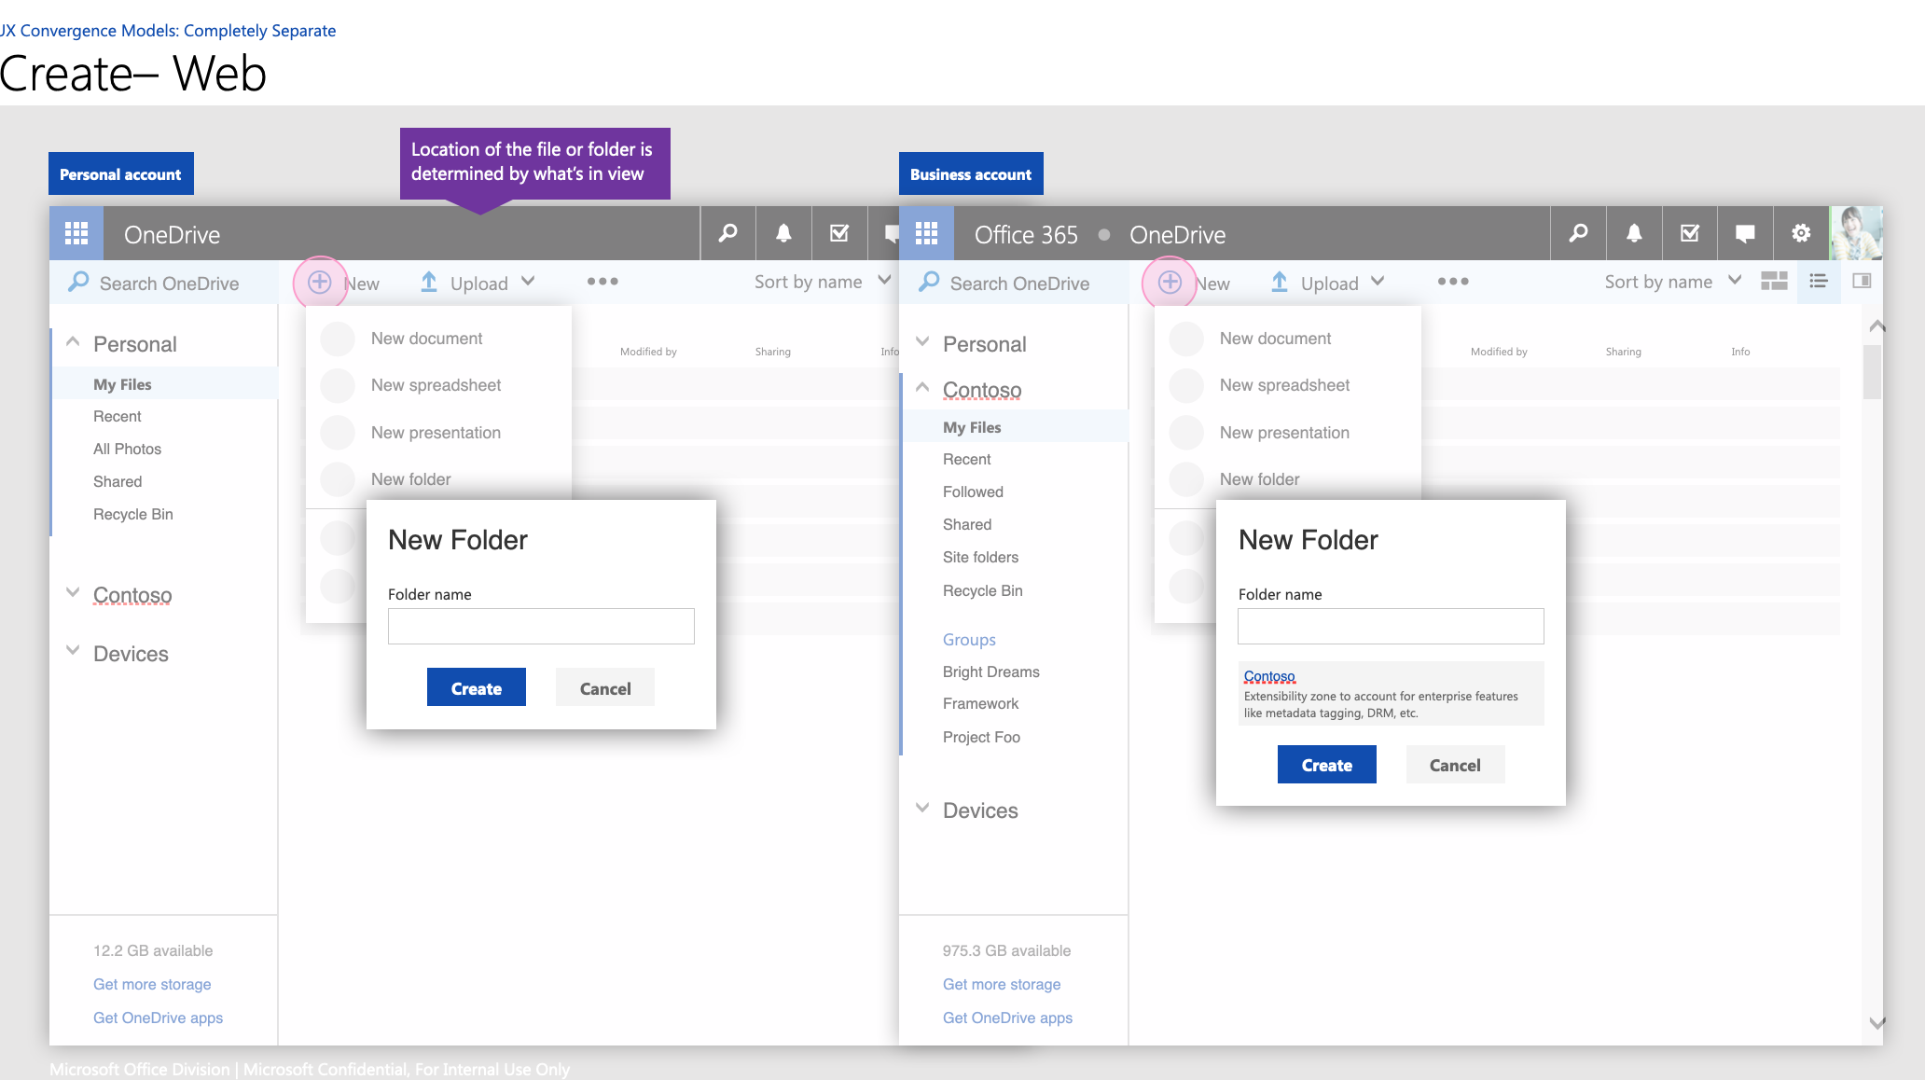Click search magnifier icon in Personal OneDrive header

[x=727, y=233]
